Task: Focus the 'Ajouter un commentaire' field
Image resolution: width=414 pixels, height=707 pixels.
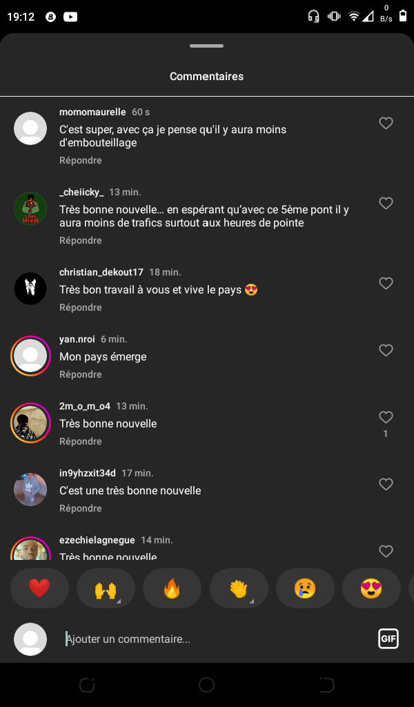Action: click(214, 639)
